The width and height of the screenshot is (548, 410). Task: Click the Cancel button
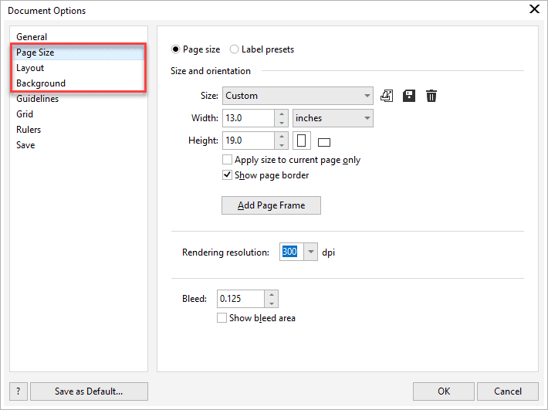tap(507, 391)
